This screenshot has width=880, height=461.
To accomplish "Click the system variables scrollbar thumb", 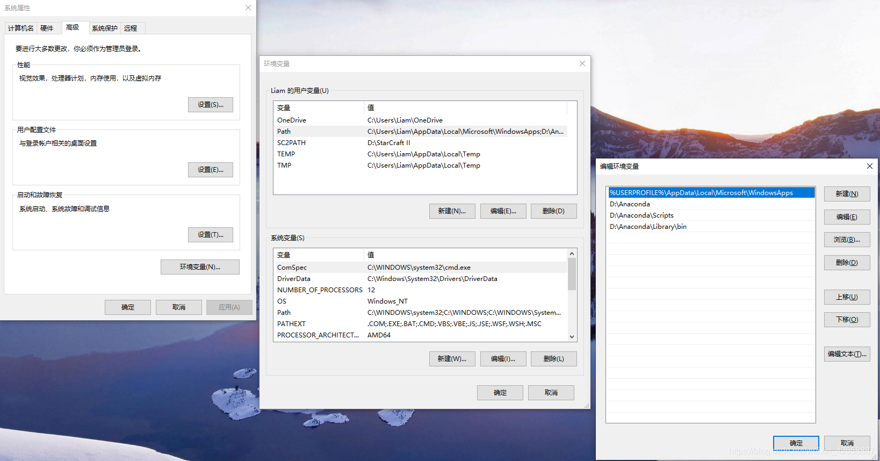I will point(572,274).
